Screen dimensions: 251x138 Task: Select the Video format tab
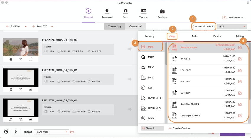[x=172, y=36]
